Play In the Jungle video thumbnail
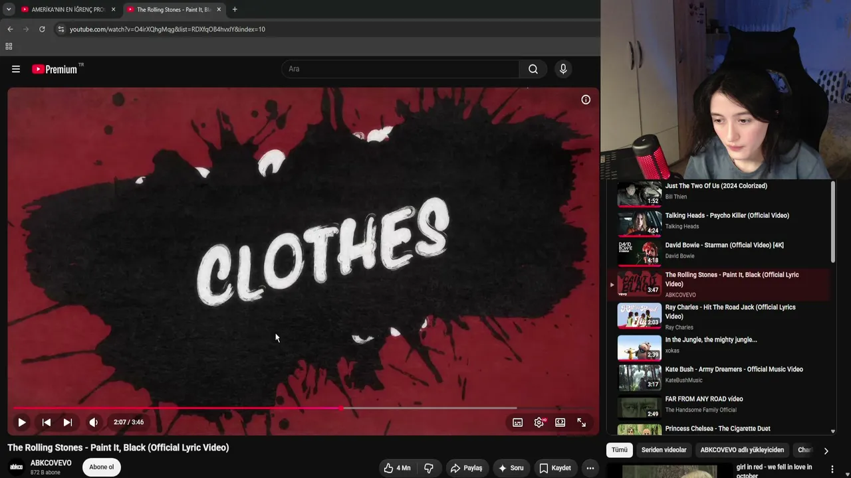The image size is (851, 478). click(x=640, y=348)
